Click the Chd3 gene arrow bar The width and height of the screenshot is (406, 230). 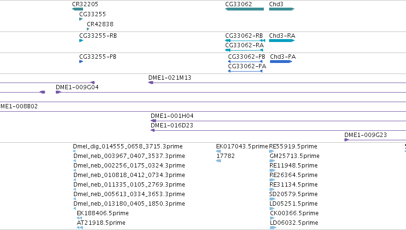click(x=281, y=9)
